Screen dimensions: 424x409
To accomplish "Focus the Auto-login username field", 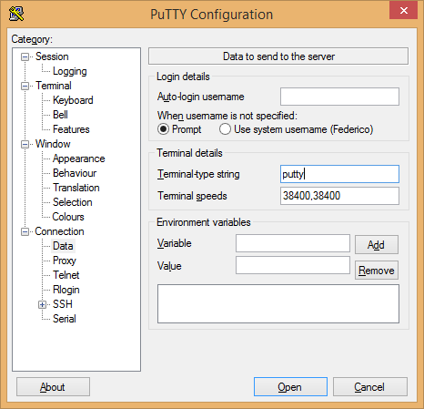I will coord(339,97).
